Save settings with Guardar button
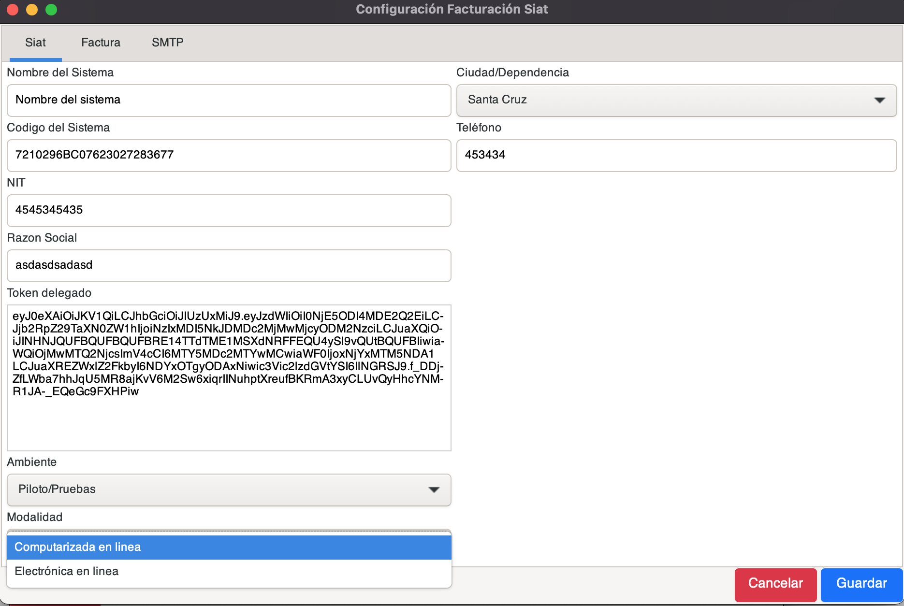This screenshot has width=904, height=606. [x=861, y=583]
